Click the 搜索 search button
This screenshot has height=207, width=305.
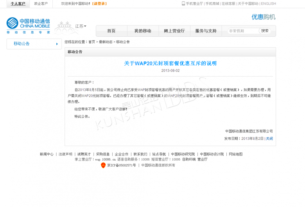[x=265, y=31]
